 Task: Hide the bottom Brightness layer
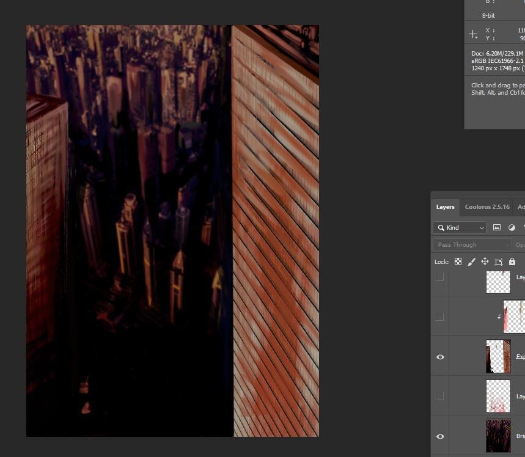coord(440,436)
